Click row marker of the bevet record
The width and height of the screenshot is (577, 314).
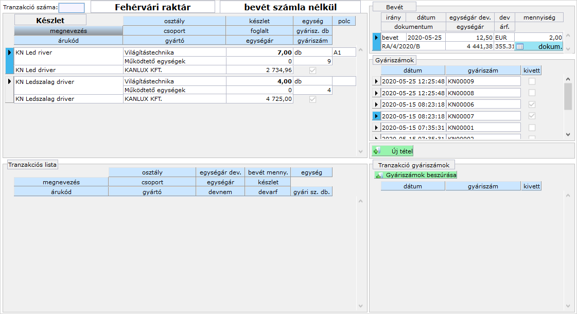pos(376,38)
